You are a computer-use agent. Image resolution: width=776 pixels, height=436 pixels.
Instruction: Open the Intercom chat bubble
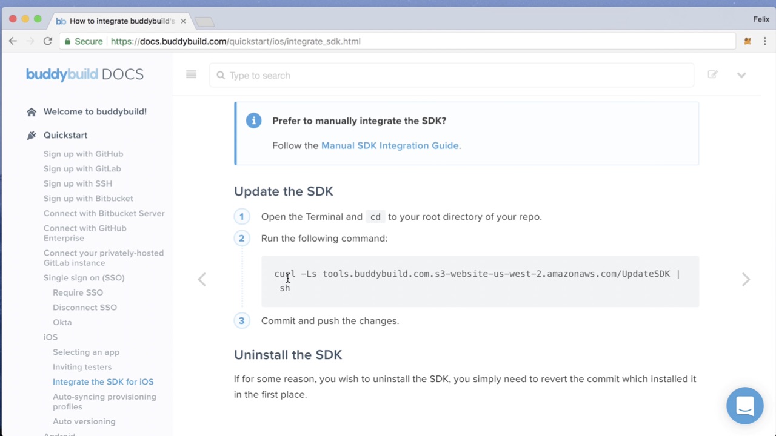coord(744,405)
